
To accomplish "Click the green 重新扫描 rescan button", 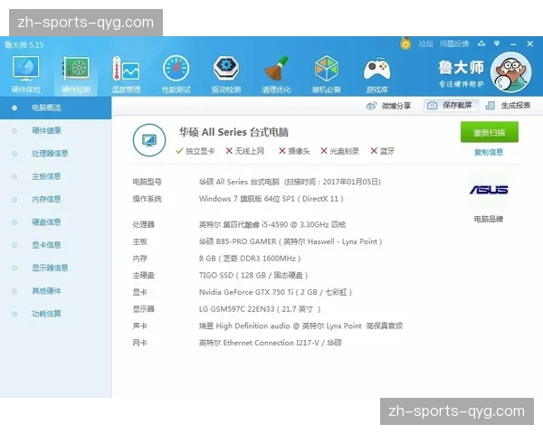I will (490, 132).
